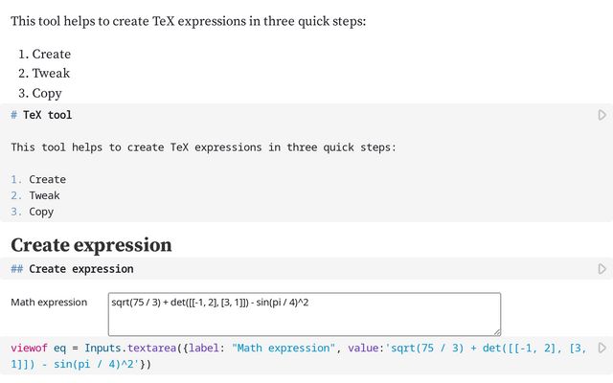Run the '## Create expression' cell
Viewport: 613px width, 383px height.
(602, 269)
